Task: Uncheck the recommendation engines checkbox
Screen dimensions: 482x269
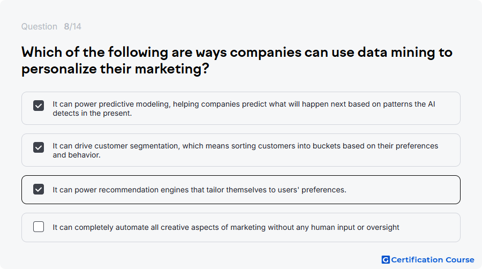Action: click(x=39, y=189)
